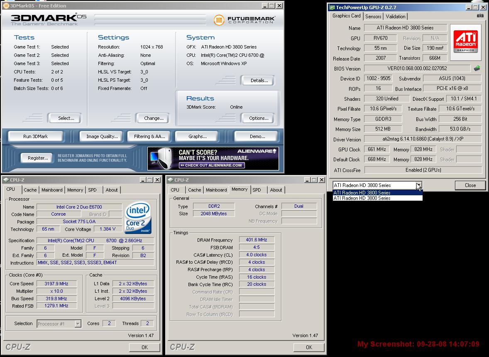This screenshot has width=489, height=357.
Task: Click the Bus Interface PCI-E x16 @ x8 field
Action: [x=452, y=88]
